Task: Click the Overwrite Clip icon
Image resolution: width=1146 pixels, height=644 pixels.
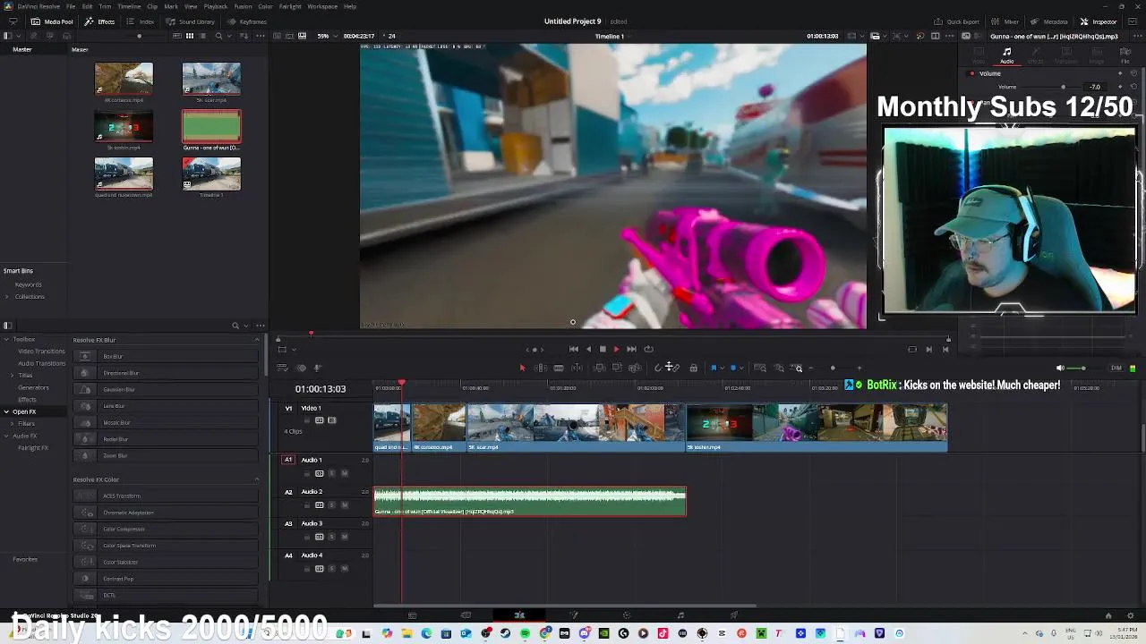Action: 617,368
